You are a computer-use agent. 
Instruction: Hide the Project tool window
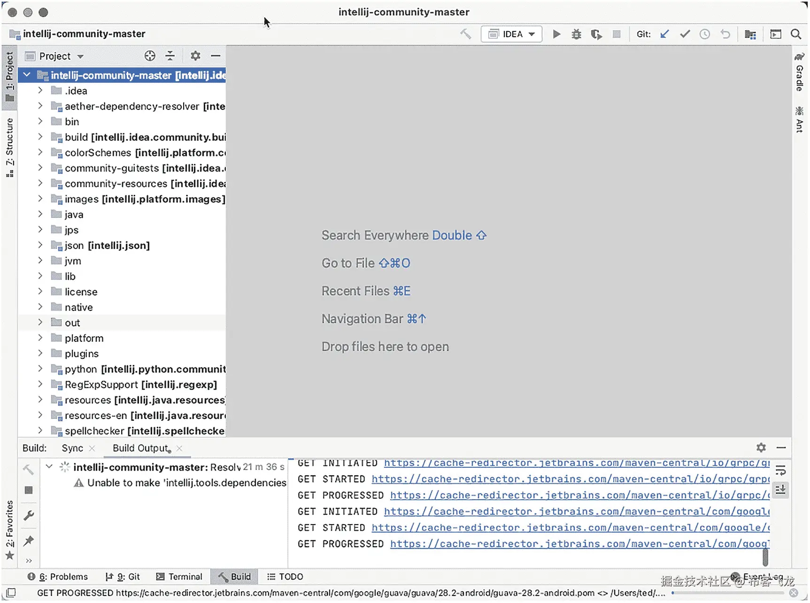pyautogui.click(x=216, y=56)
